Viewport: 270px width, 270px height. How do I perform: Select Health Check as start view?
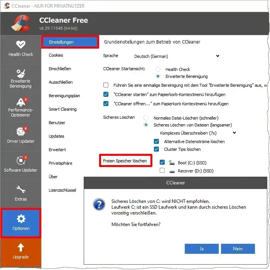click(x=158, y=69)
